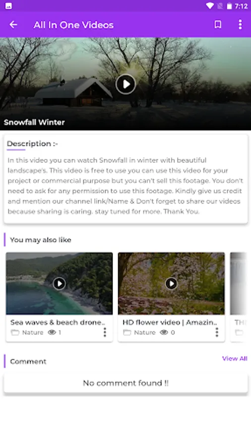The image size is (251, 447).
Task: Play the HD flower video
Action: [171, 284]
